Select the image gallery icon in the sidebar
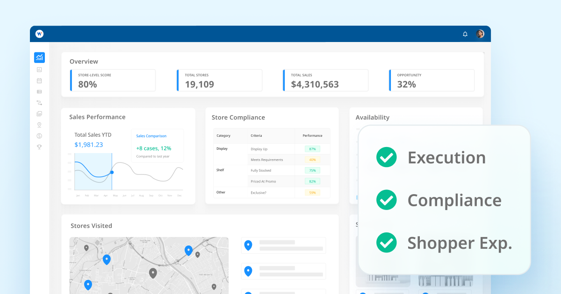This screenshot has width=561, height=294. [39, 113]
